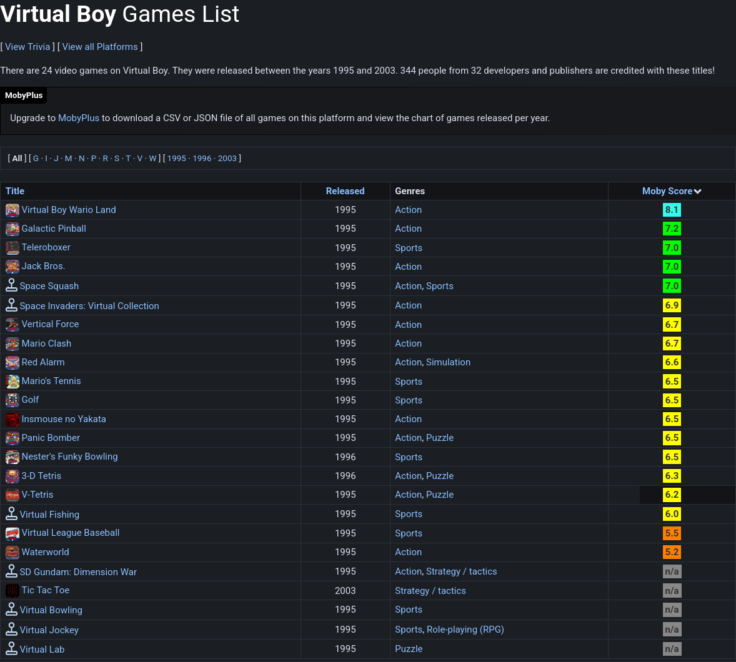Filter games released in 2003
Image resolution: width=736 pixels, height=662 pixels.
(227, 158)
